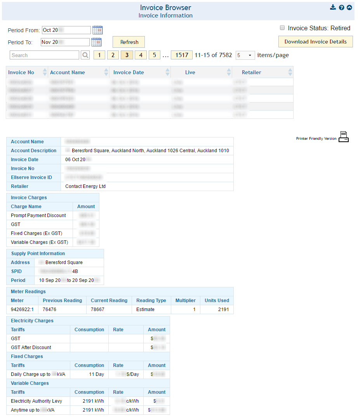This screenshot has width=358, height=419.
Task: Open the help question mark icon
Action: pos(341,7)
